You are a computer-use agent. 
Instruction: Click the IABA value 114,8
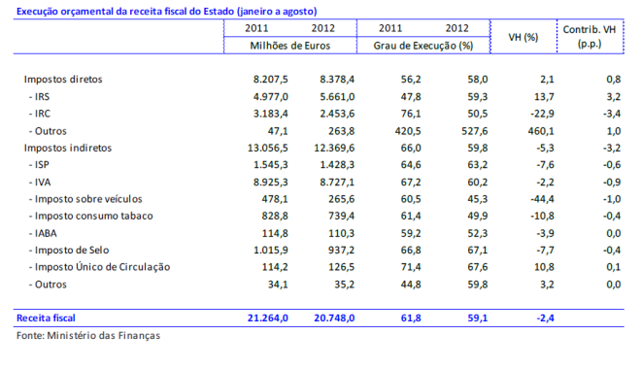tap(275, 233)
